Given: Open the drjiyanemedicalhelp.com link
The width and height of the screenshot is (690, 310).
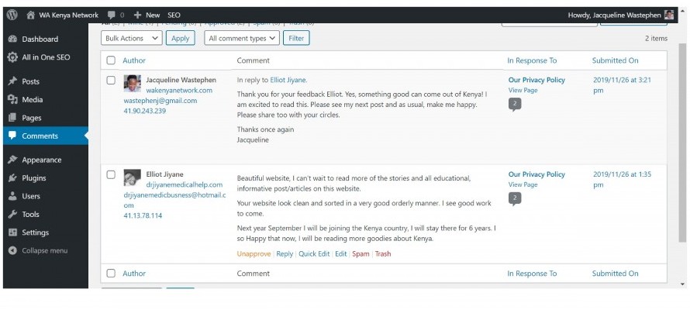Looking at the screenshot, I should (x=185, y=184).
